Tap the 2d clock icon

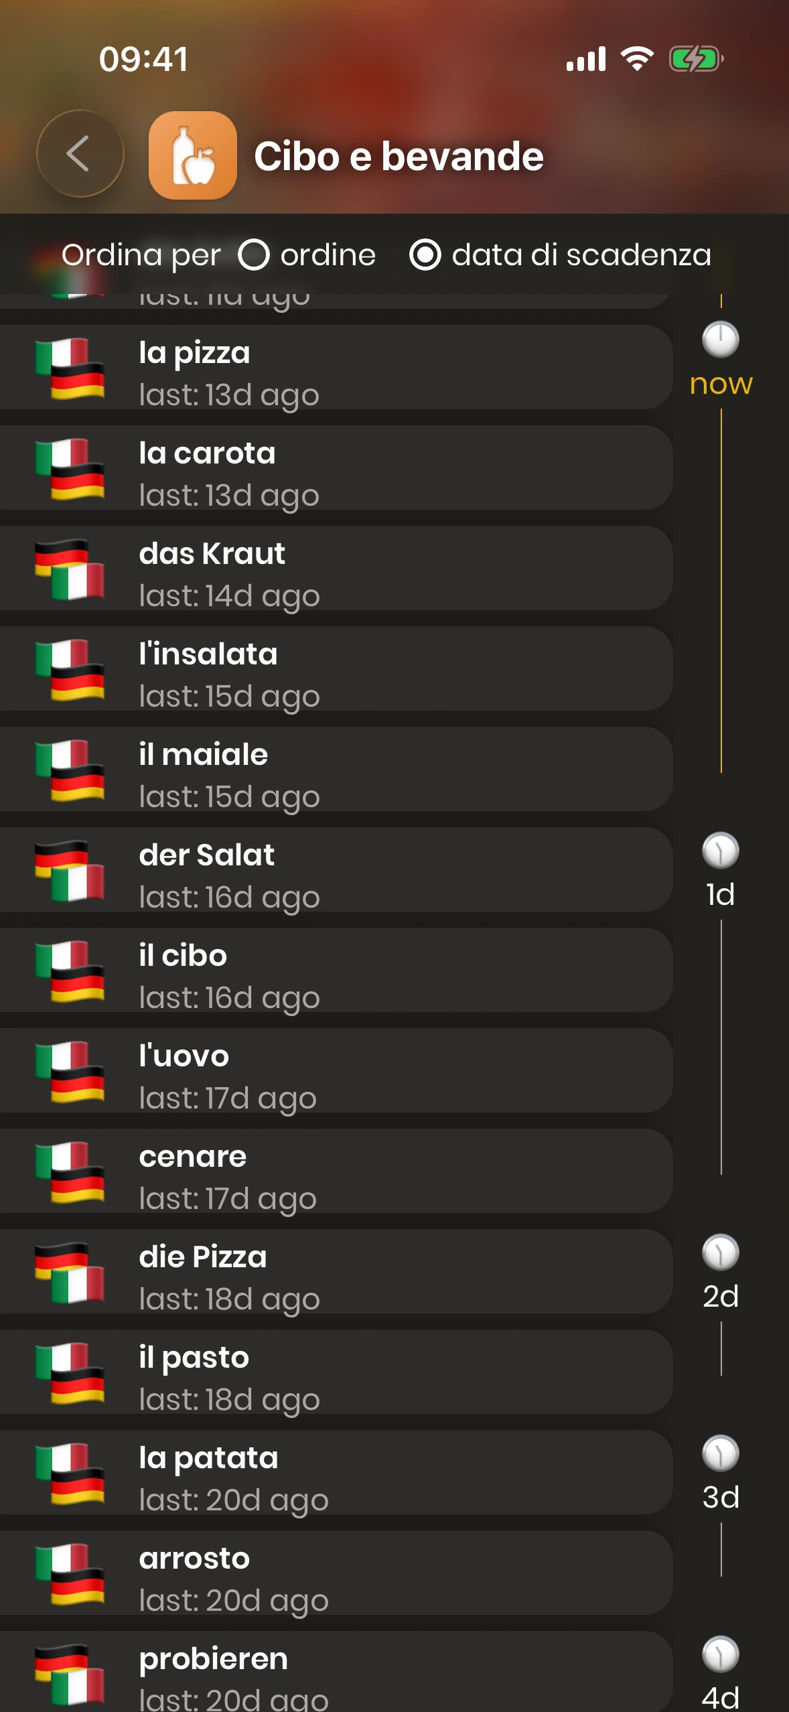click(x=720, y=1253)
